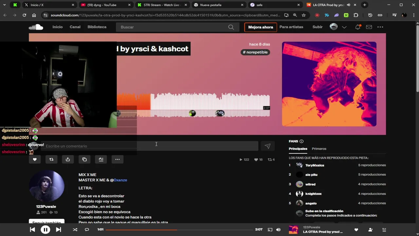
Task: Switch to the Nueva pestaña tab
Action: pos(218,5)
